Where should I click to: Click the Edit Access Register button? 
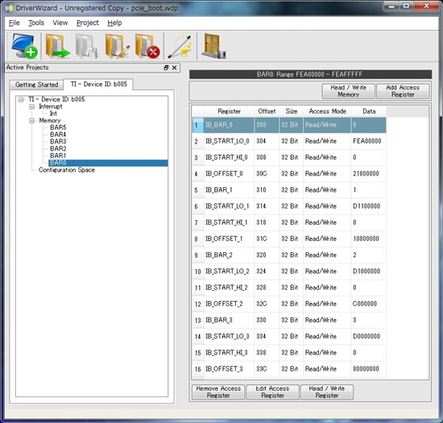pos(272,392)
